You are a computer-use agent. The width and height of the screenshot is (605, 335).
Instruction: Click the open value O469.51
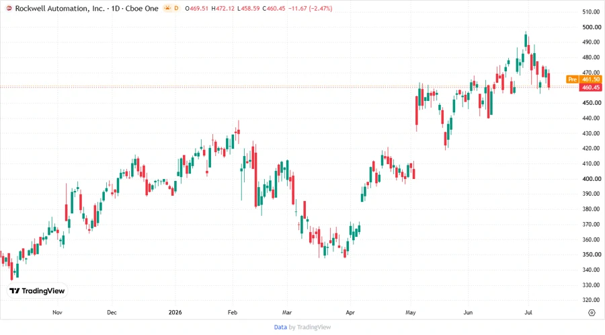click(x=196, y=9)
